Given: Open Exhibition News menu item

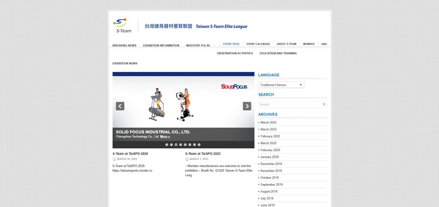Looking at the screenshot, I should tap(125, 64).
